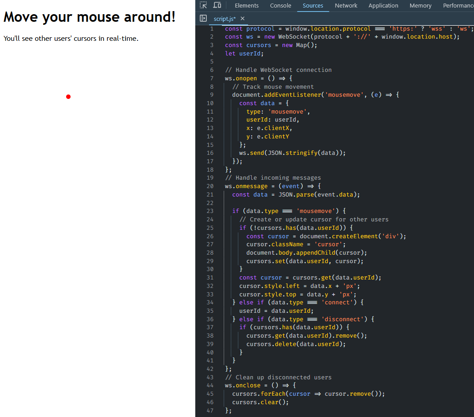Click the '// Clean up disconnected users' comment

pyautogui.click(x=278, y=377)
